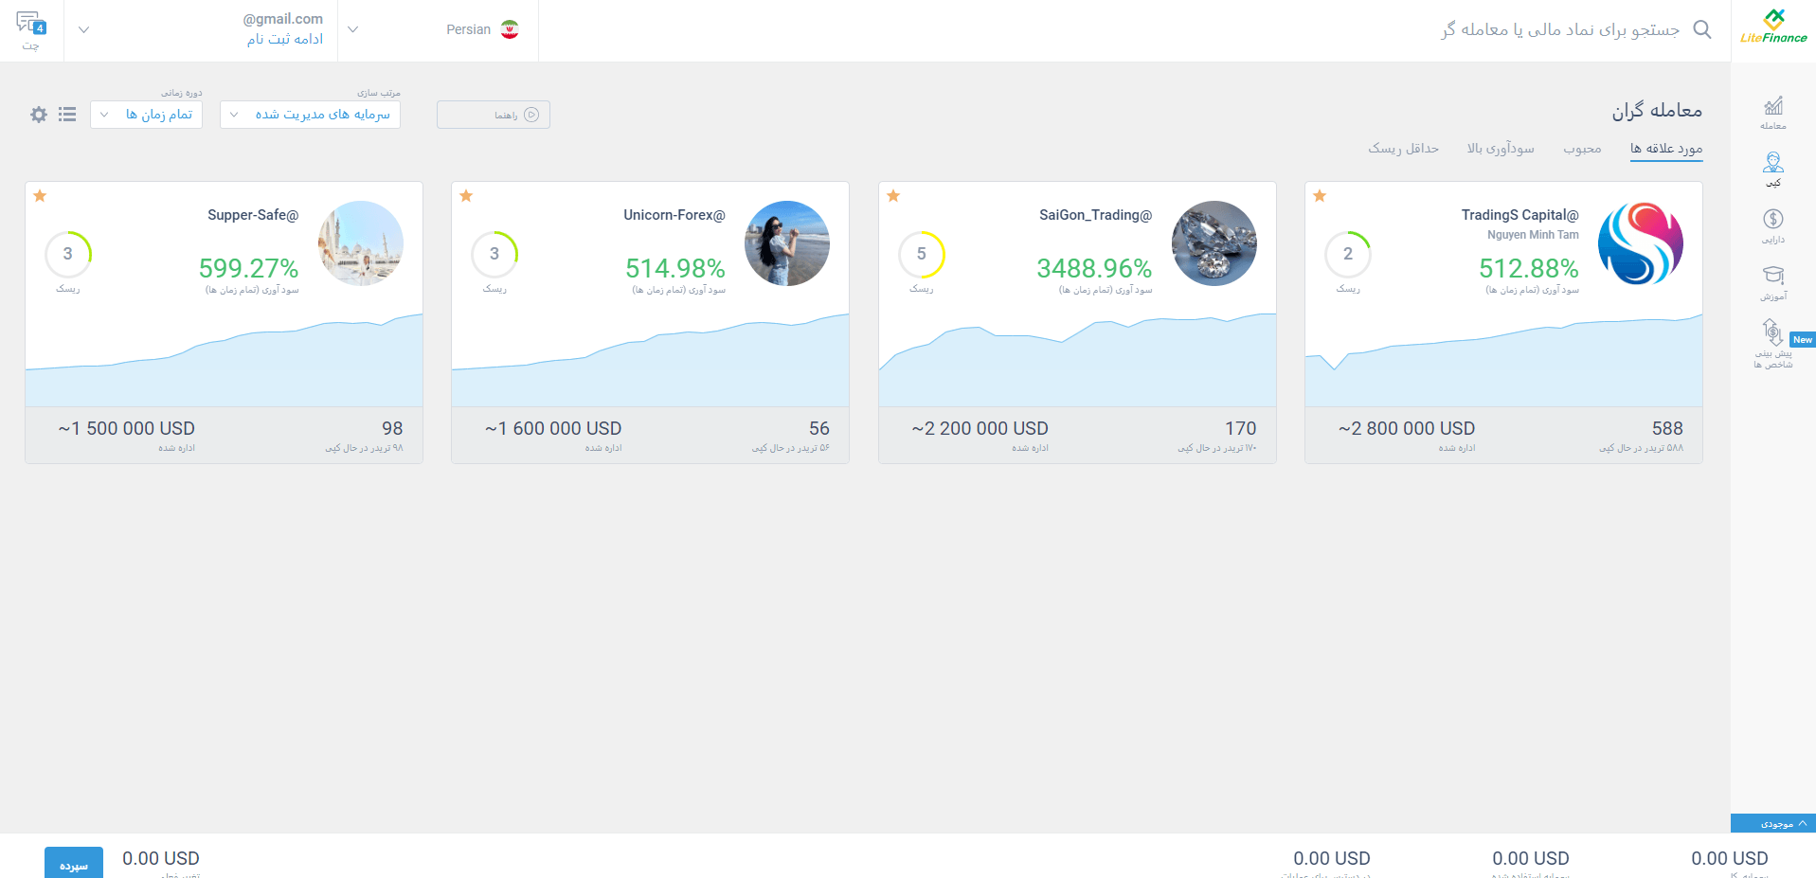This screenshot has width=1816, height=878.
Task: Open the TradingS Capital profit chart
Action: [1503, 360]
